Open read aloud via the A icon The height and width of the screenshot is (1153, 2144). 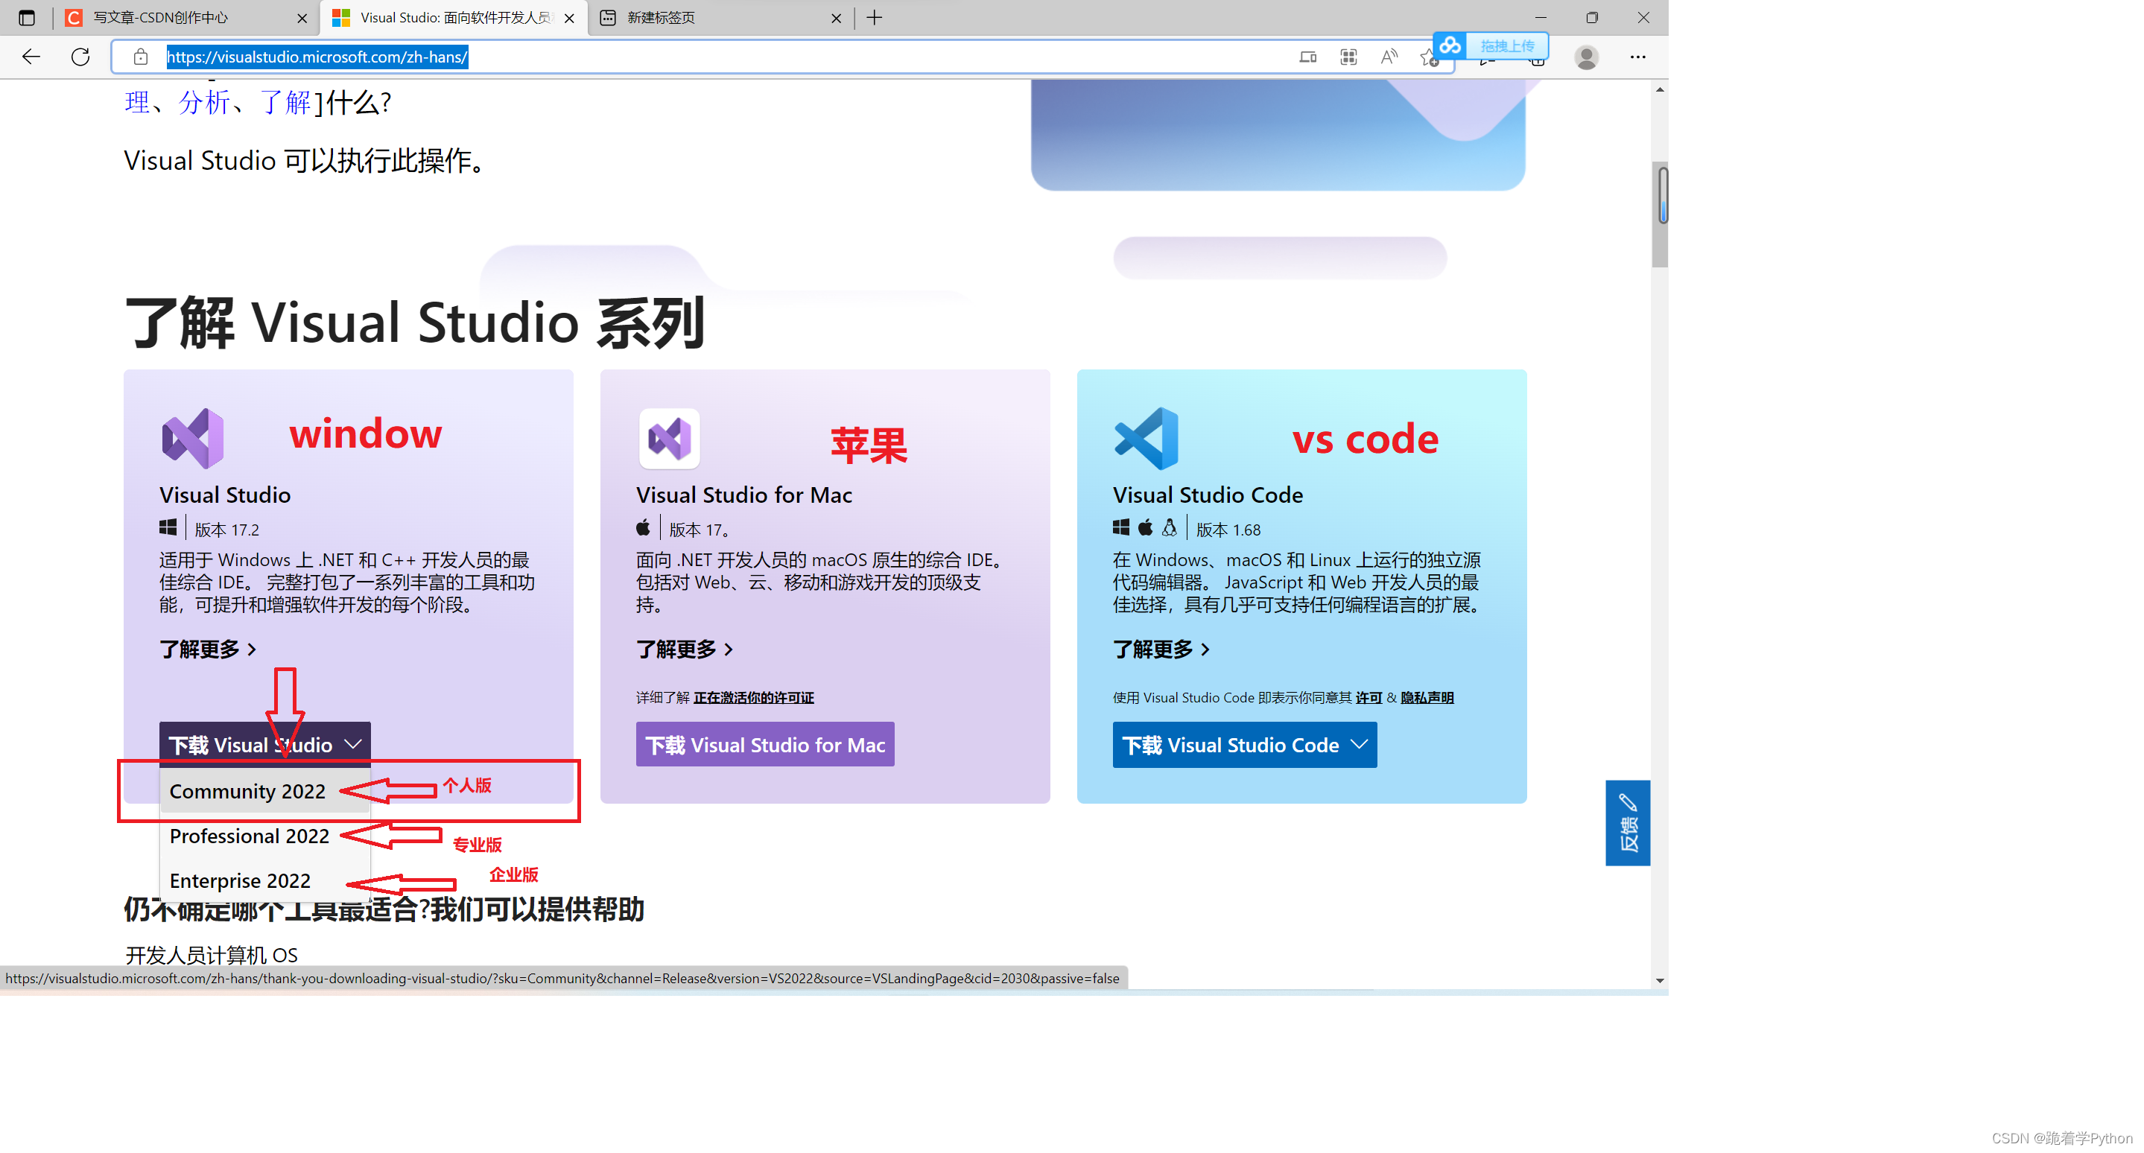(x=1389, y=57)
